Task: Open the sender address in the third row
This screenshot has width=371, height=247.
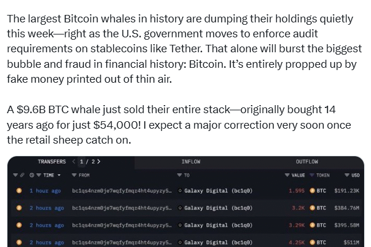Action: pyautogui.click(x=121, y=225)
